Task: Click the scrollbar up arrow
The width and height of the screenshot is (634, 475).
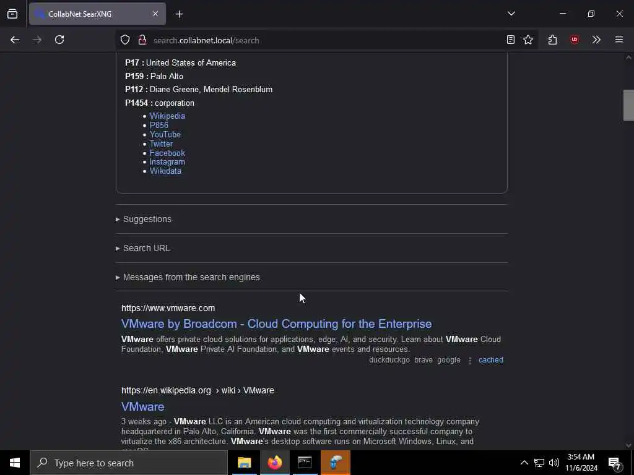Action: tap(628, 58)
